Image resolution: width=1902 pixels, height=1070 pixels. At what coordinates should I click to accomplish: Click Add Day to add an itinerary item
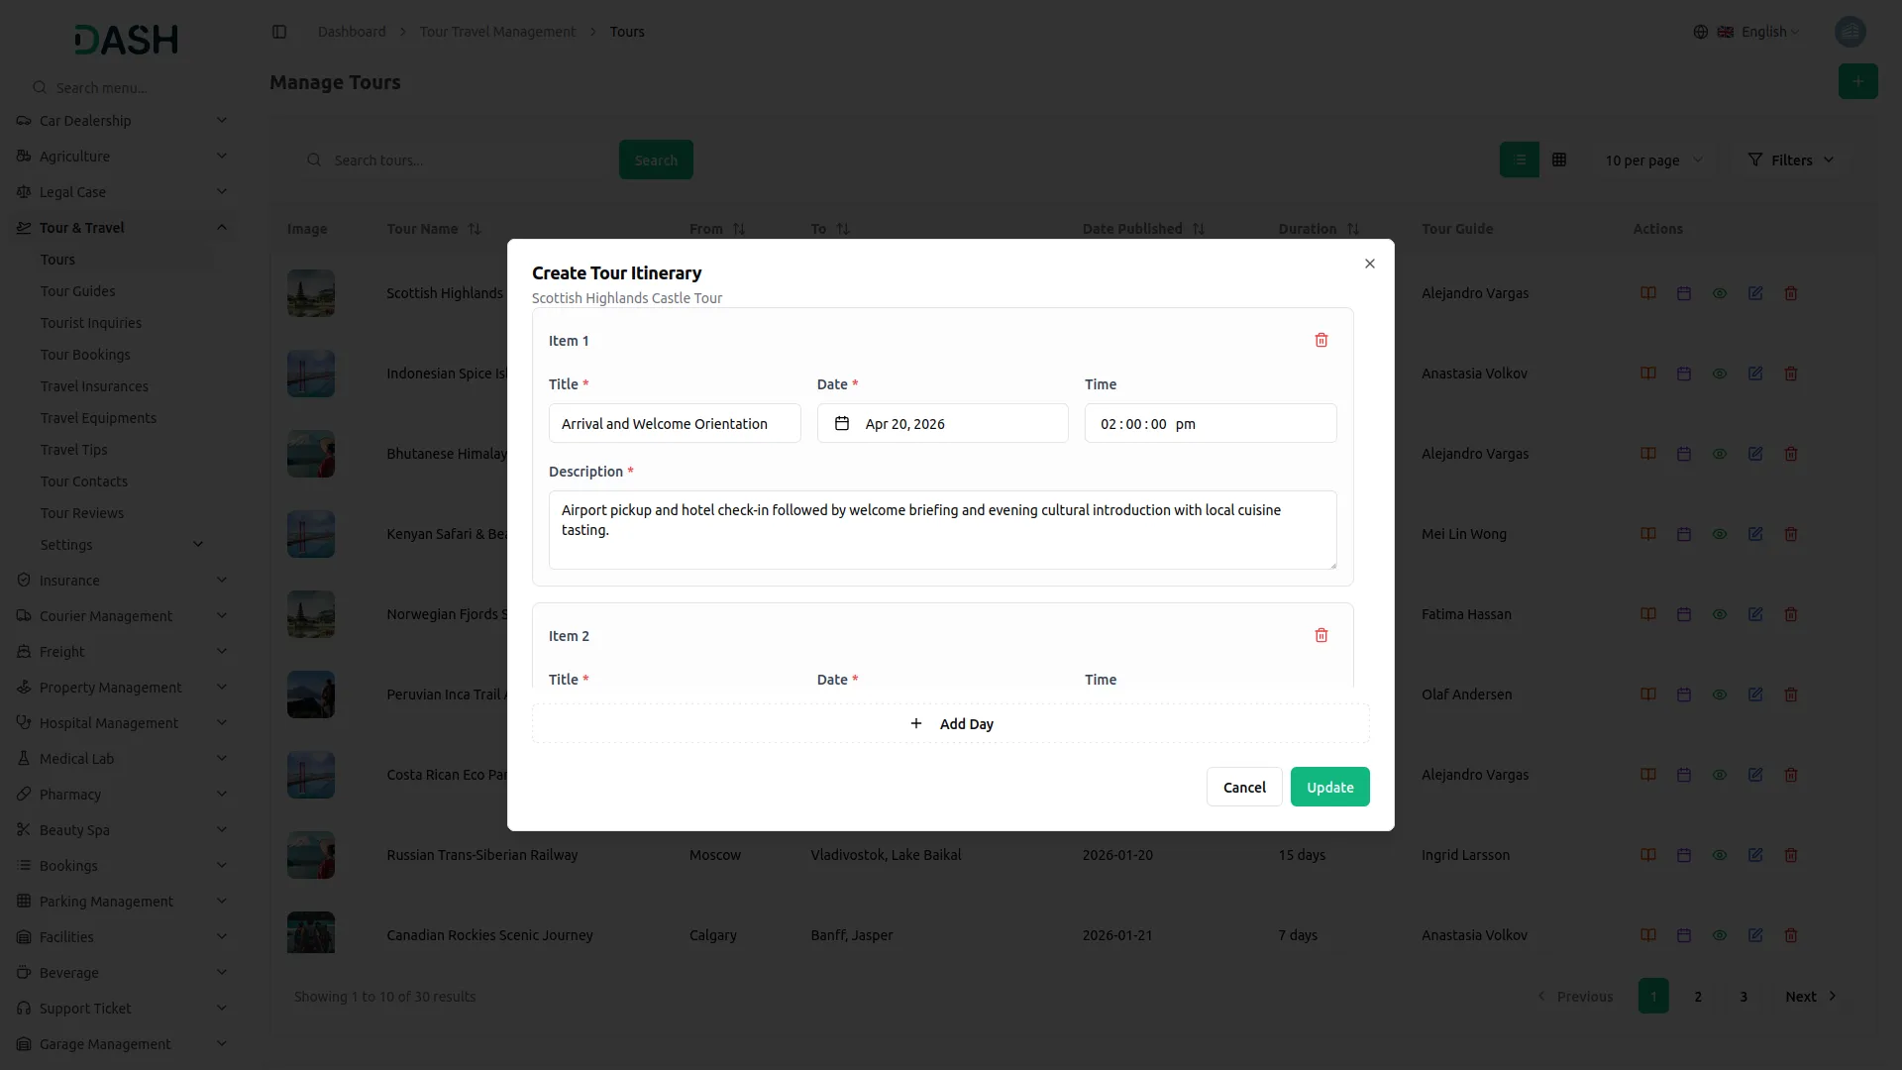(x=951, y=723)
